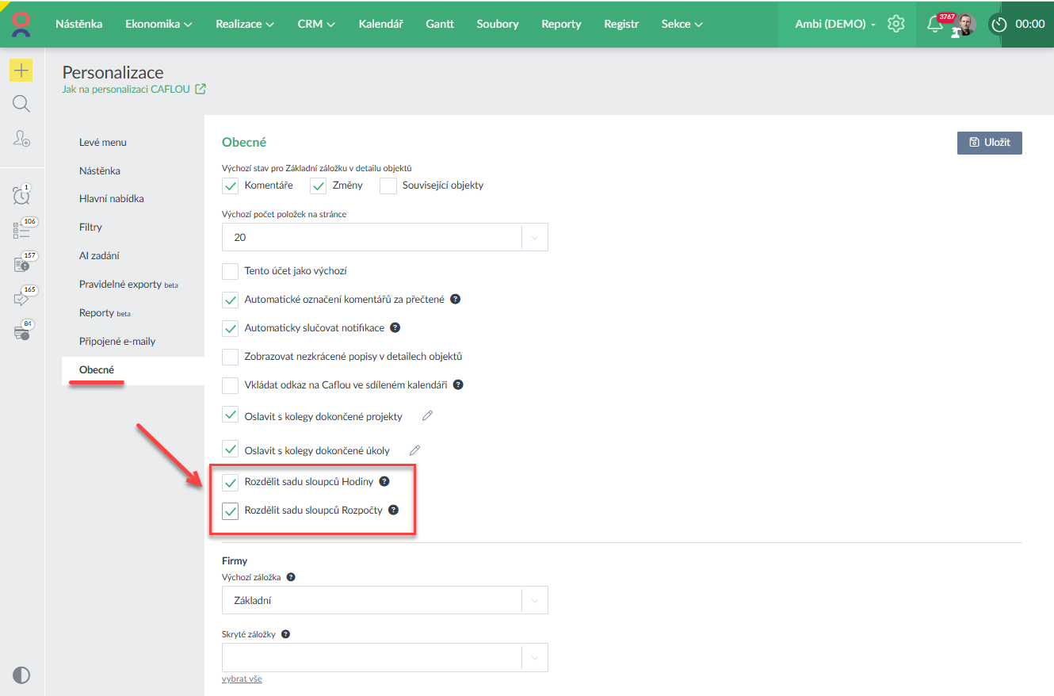1054x696 pixels.
Task: Select Filtry in the personalization sidebar
Action: (x=90, y=228)
